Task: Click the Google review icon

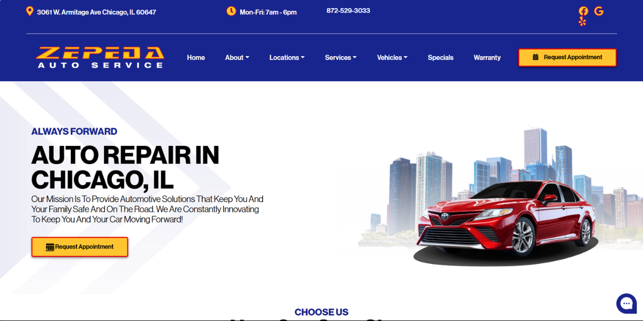Action: tap(599, 11)
